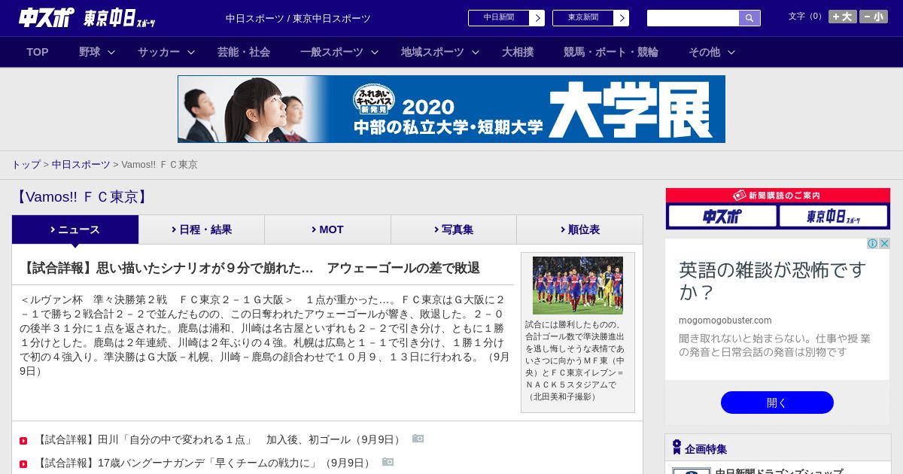903x474 pixels.
Task: Click the arrow beside the 東京新聞 button
Action: 622,18
